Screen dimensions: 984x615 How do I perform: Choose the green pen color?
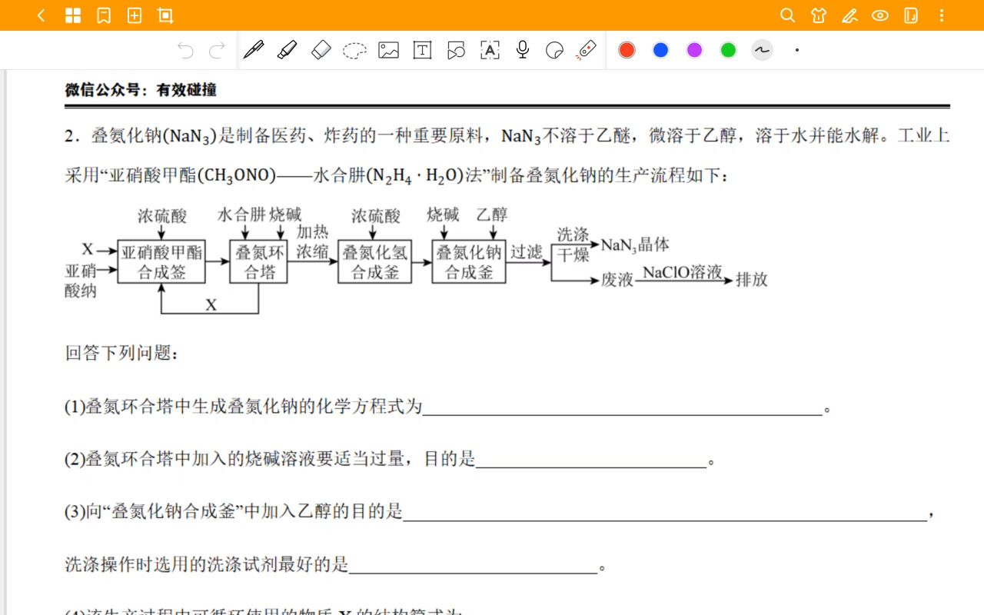click(728, 50)
